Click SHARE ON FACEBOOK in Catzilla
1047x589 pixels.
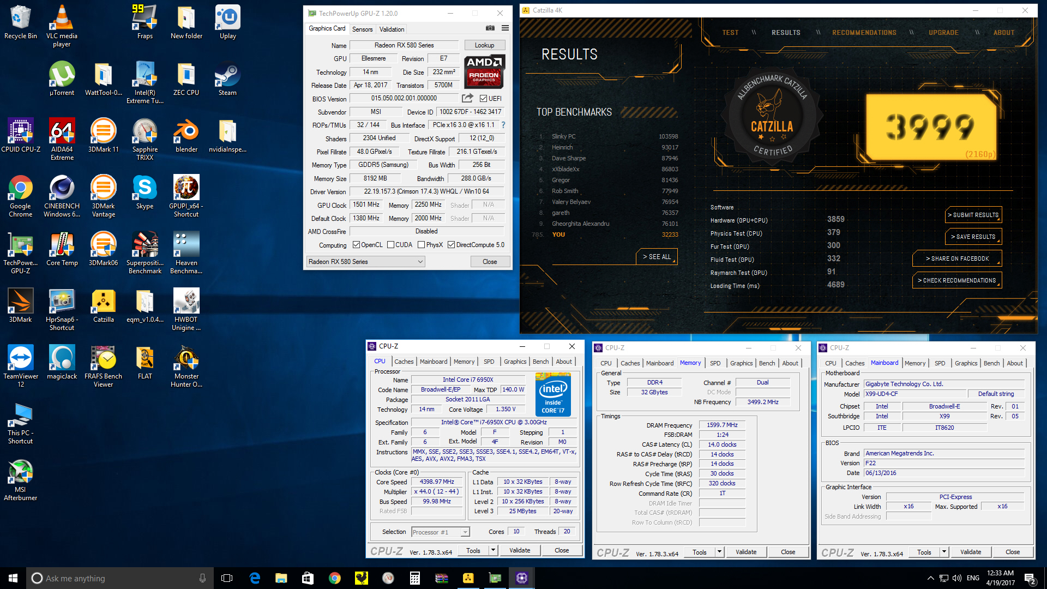pyautogui.click(x=957, y=259)
